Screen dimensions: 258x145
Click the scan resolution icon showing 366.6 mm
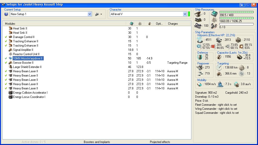click(219, 74)
